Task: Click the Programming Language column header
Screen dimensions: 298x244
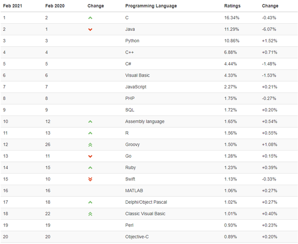Action: pyautogui.click(x=150, y=6)
